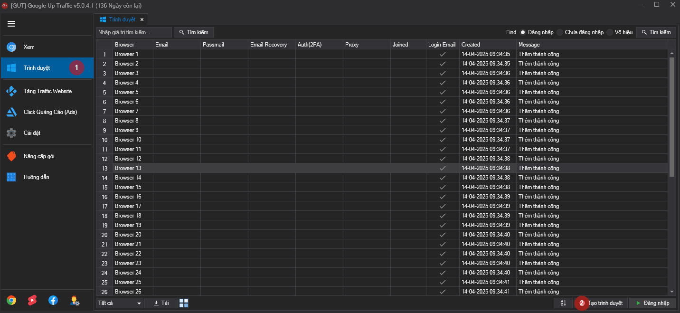Toggle Login Email check for Browser 25
Viewport: 680px width, 313px height.
[x=443, y=282]
